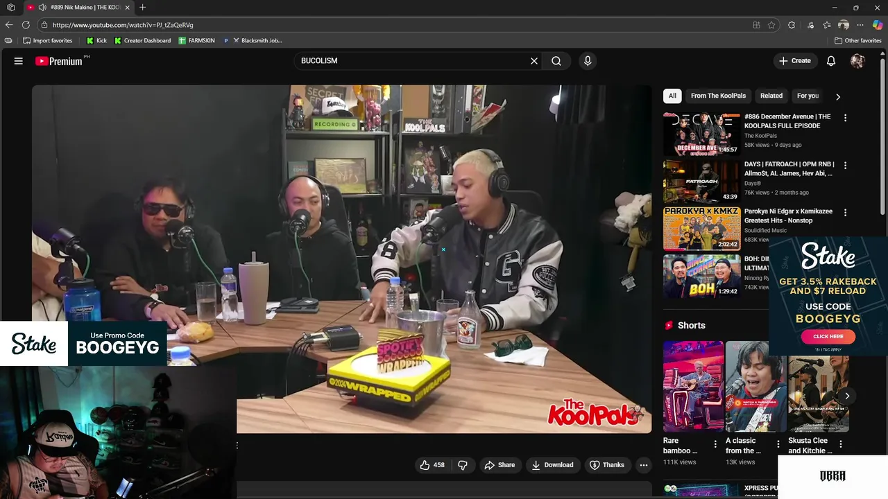The image size is (888, 499).
Task: Open Import favorites bookmark
Action: click(47, 41)
